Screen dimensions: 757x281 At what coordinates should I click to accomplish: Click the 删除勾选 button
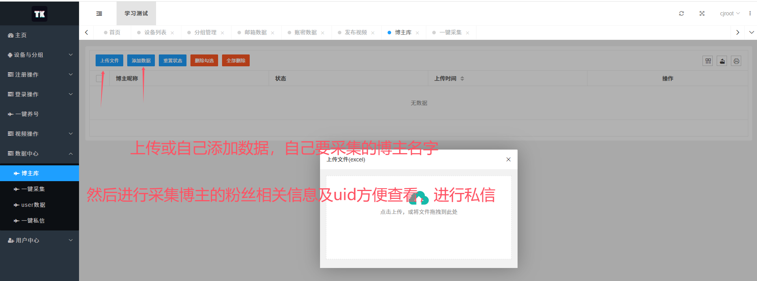tap(204, 60)
